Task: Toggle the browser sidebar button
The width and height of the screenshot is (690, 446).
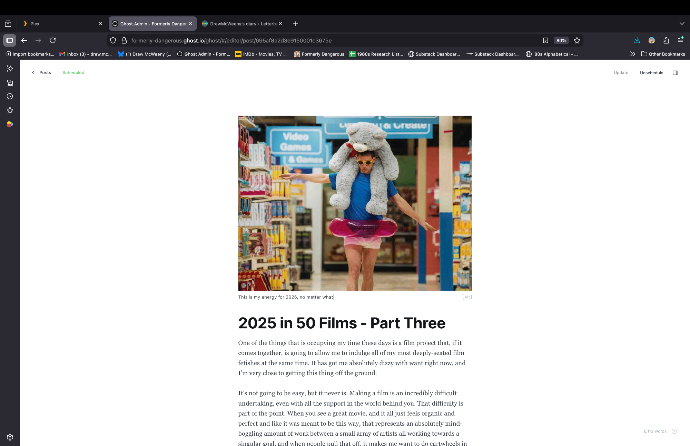Action: pos(10,40)
